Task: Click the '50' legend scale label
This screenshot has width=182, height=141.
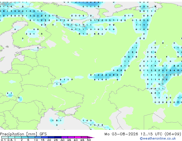Action: 89,140
